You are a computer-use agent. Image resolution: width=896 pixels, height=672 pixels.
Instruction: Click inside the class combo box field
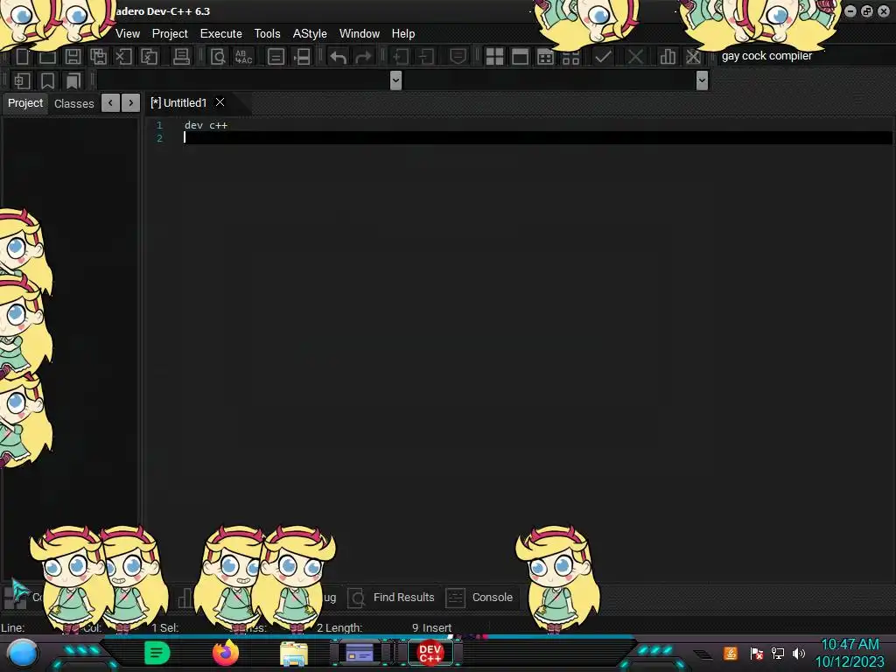tap(243, 80)
